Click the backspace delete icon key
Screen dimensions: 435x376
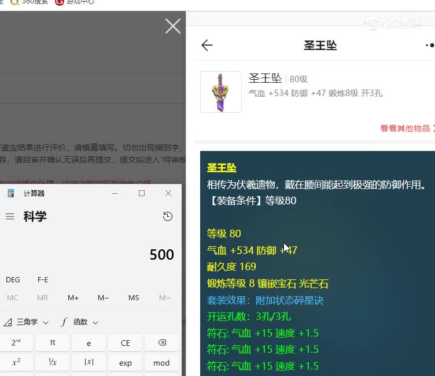pyautogui.click(x=162, y=342)
